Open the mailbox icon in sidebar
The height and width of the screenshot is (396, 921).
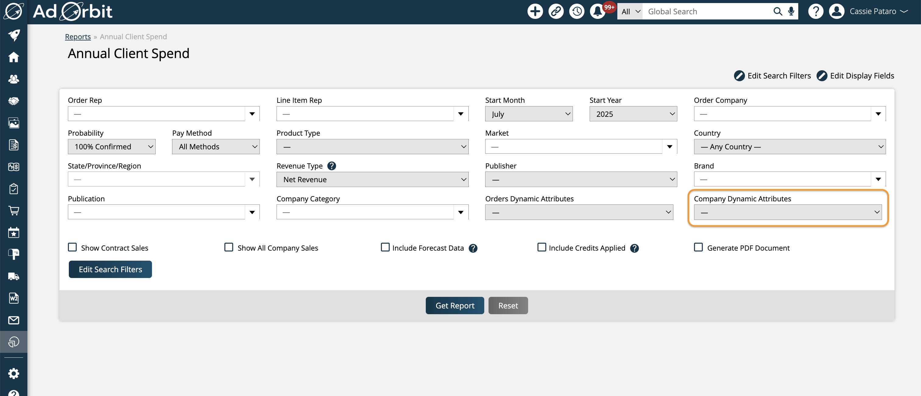(14, 254)
